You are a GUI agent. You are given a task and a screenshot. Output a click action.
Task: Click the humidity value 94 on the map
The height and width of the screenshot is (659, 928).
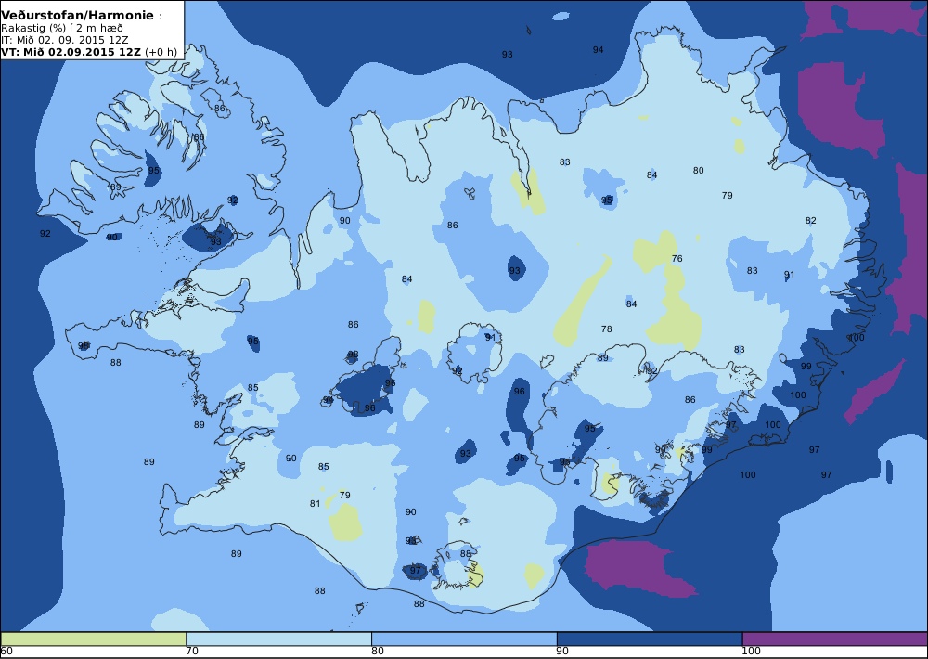[x=599, y=50]
